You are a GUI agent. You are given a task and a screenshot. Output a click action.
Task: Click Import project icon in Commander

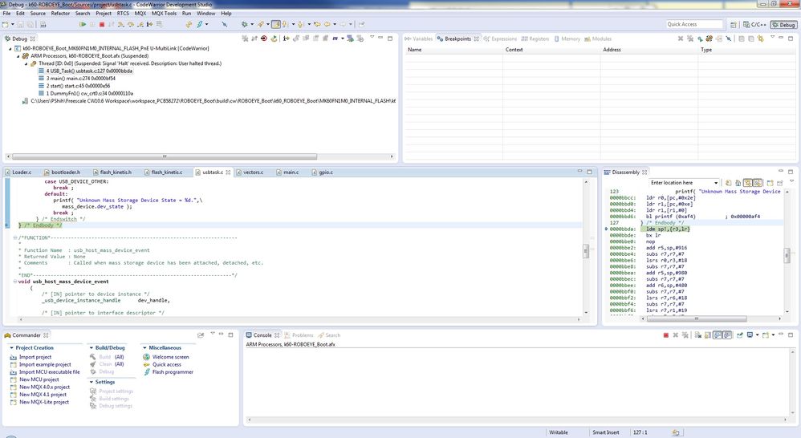coord(14,357)
